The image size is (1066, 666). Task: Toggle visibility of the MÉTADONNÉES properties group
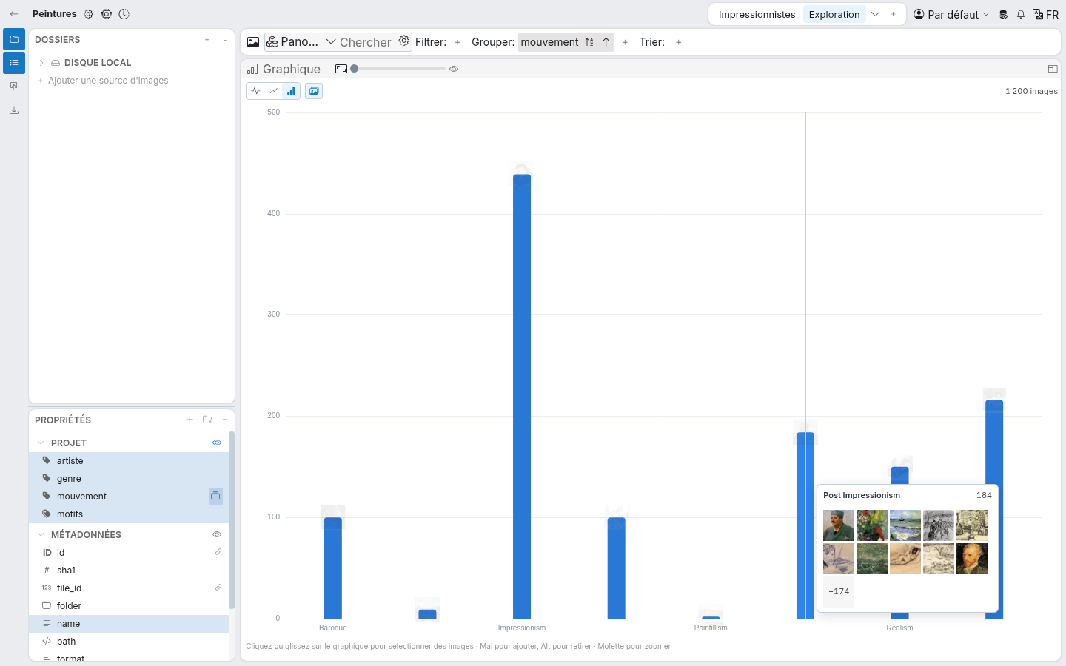pyautogui.click(x=217, y=534)
